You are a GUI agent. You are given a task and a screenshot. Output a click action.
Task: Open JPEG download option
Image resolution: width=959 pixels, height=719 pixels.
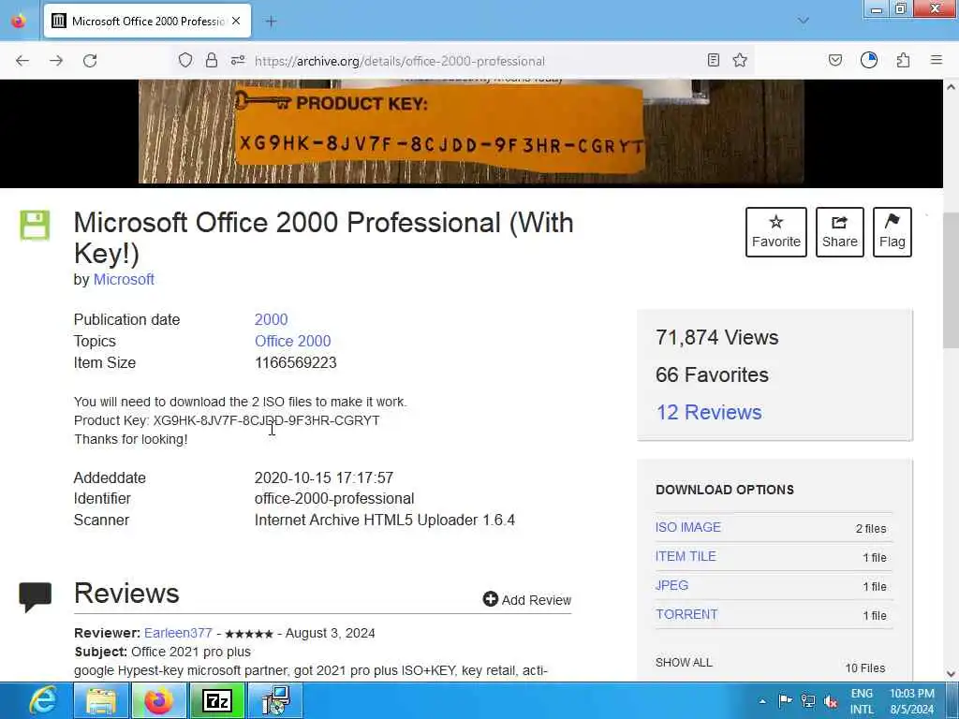coord(671,585)
